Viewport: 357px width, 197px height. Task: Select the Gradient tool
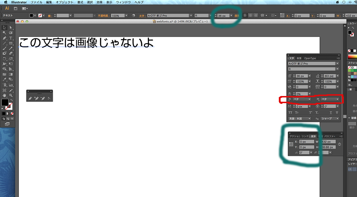coord(11,74)
